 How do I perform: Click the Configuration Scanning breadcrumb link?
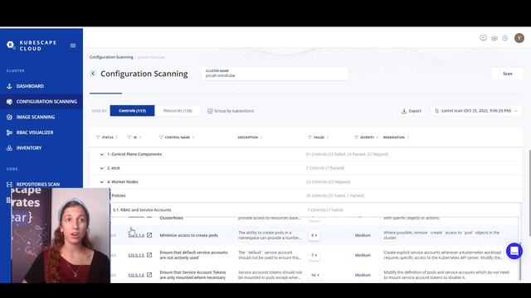[111, 57]
